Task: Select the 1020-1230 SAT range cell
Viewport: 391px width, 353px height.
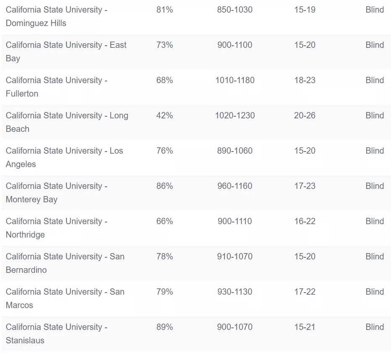Action: [235, 115]
